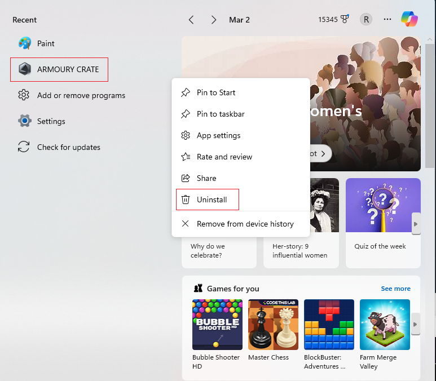This screenshot has height=381, width=436.
Task: Click the See more games link
Action: (395, 289)
